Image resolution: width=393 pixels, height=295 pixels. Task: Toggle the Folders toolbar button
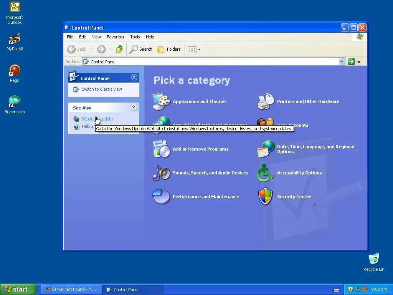pyautogui.click(x=169, y=49)
